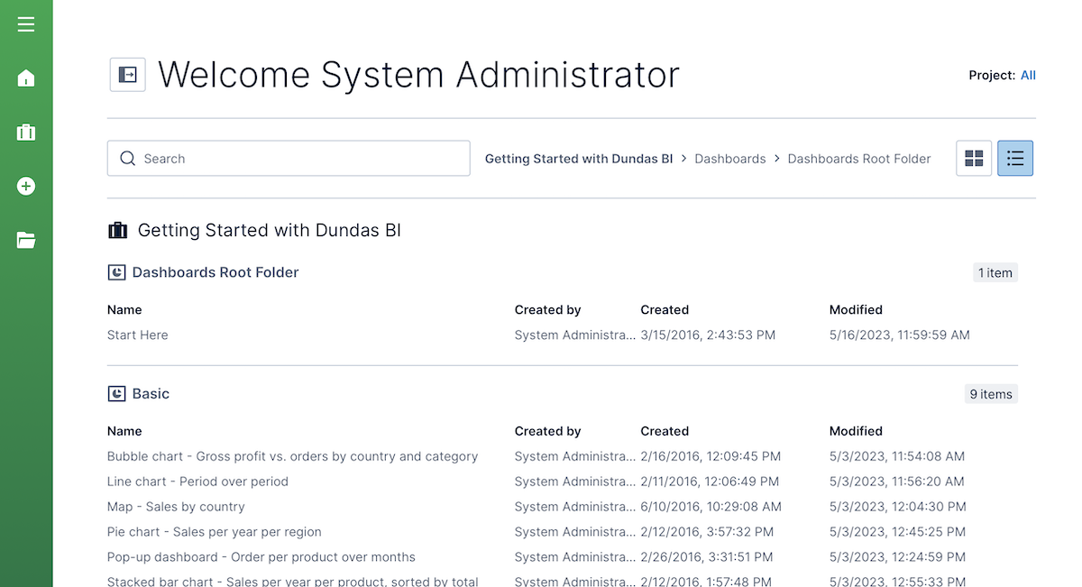Open Stacked bar chart - Sales per year
The height and width of the screenshot is (587, 1082).
coord(293,582)
